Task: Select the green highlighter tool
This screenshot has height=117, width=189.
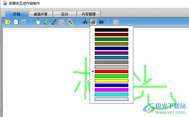Action: [x=46, y=22]
